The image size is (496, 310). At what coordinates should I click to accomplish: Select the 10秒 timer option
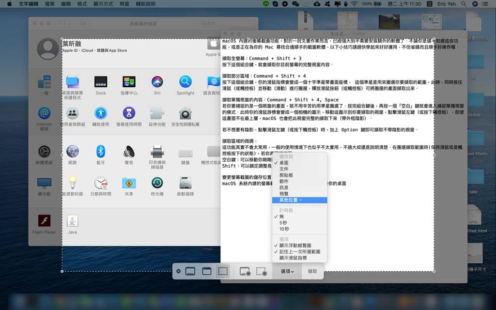[299, 229]
